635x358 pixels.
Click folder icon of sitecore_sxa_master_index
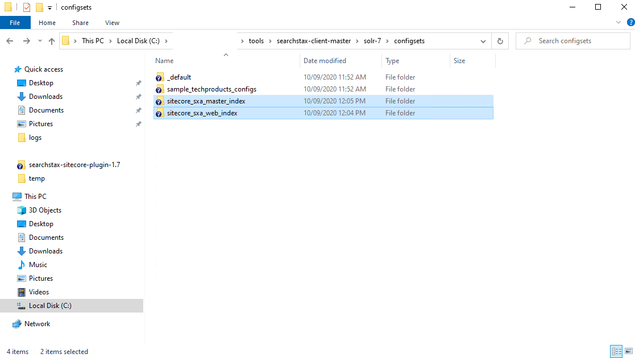click(x=160, y=101)
